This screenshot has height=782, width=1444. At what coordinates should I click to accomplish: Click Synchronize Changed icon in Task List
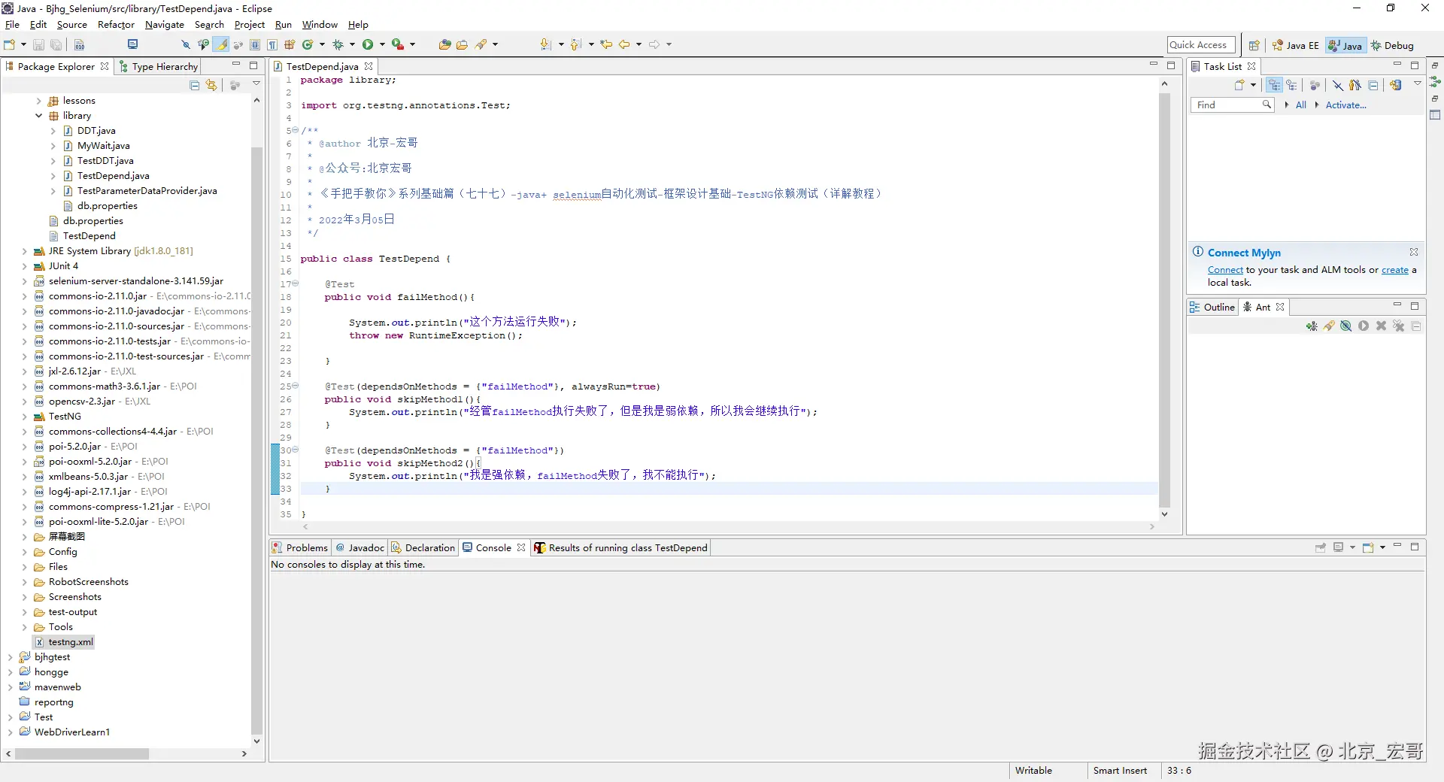click(1396, 85)
